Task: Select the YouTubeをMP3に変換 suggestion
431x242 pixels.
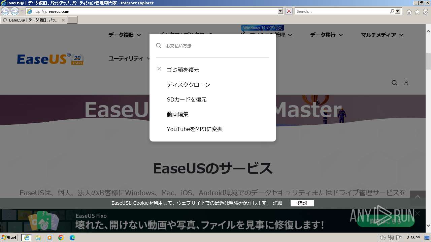Action: coord(195,129)
